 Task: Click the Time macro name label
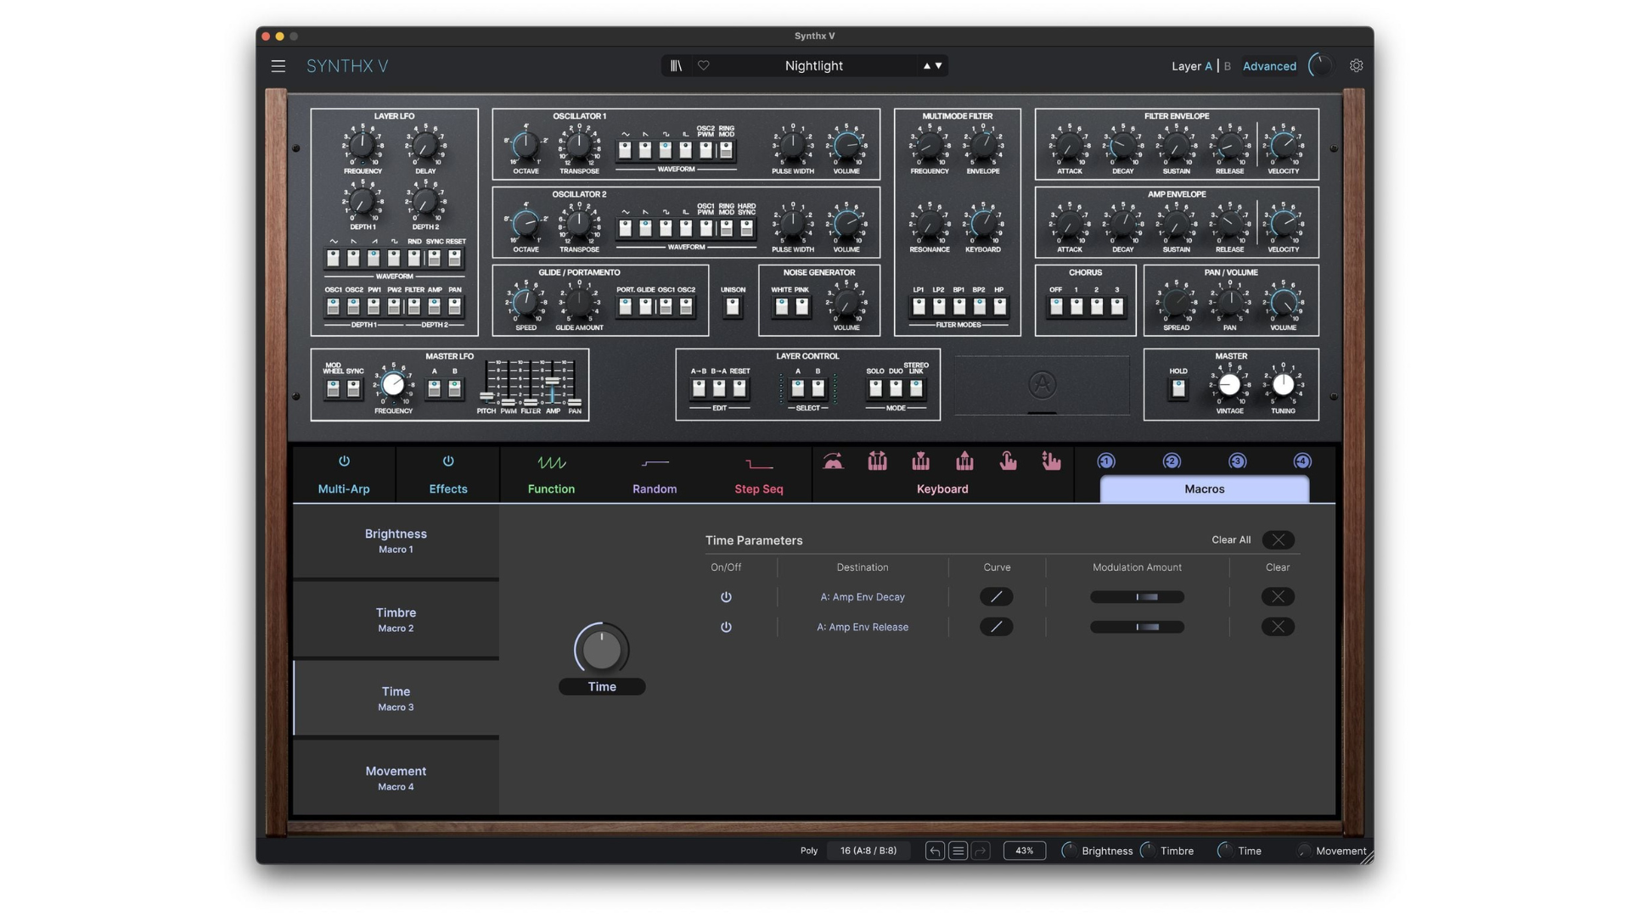tap(602, 687)
